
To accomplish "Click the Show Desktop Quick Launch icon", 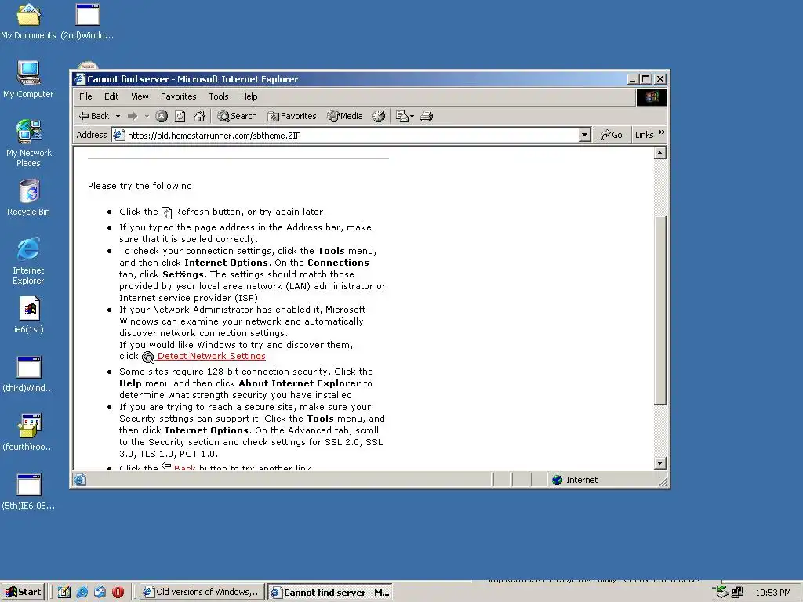I will click(64, 592).
